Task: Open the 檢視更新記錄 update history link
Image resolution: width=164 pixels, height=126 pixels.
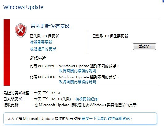Action: click(x=86, y=99)
